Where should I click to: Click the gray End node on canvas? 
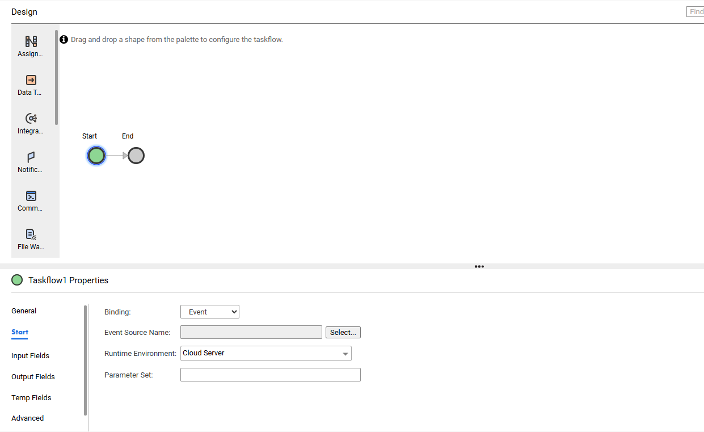[x=136, y=156]
